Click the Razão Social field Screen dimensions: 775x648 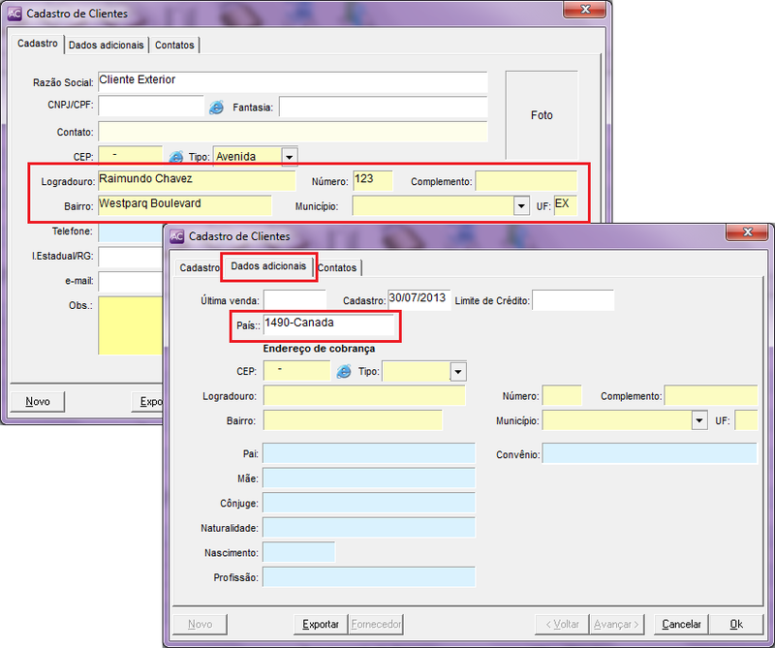pos(292,82)
